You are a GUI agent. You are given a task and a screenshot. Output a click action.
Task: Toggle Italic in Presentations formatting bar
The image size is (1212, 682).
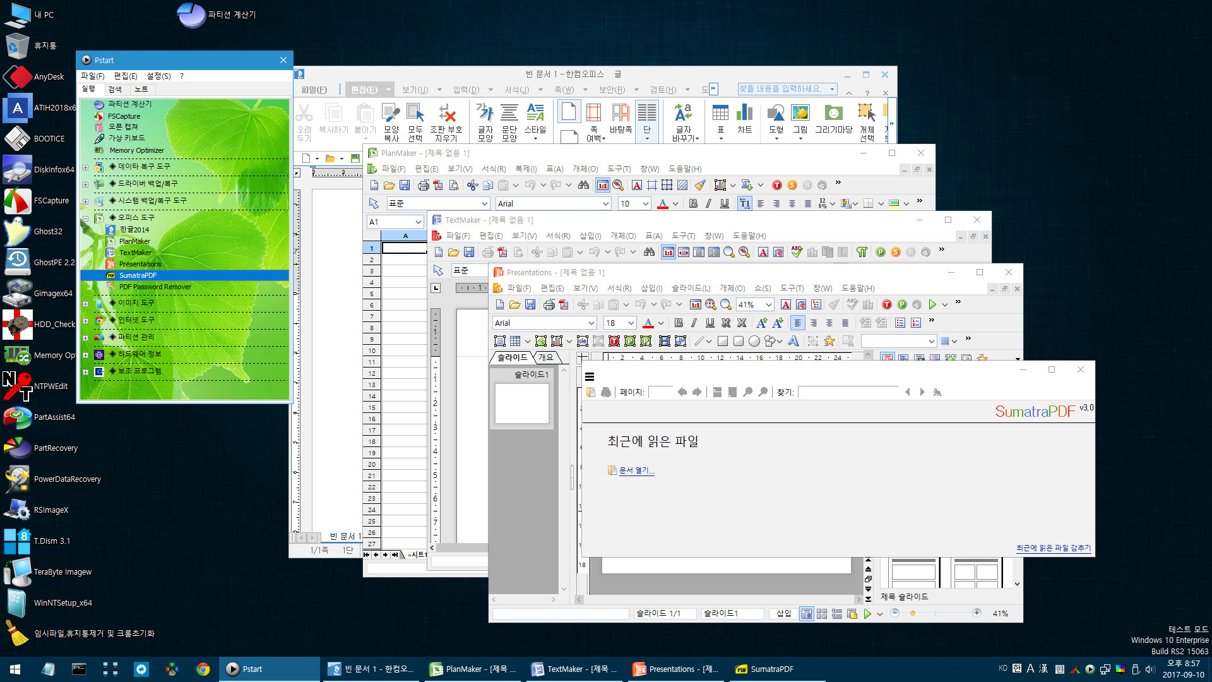pos(694,323)
